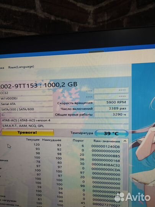The width and height of the screenshot is (155, 207).
Task: Select the Текущее column header
Action: 33,140
